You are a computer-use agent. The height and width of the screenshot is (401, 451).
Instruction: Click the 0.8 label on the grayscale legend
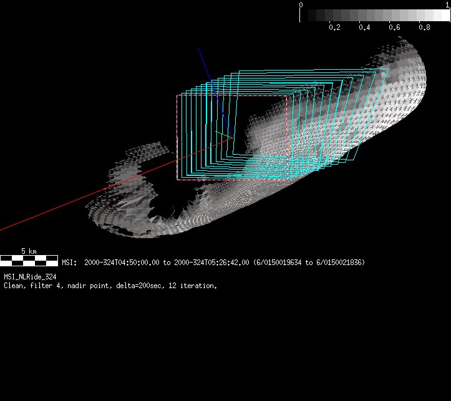[424, 27]
